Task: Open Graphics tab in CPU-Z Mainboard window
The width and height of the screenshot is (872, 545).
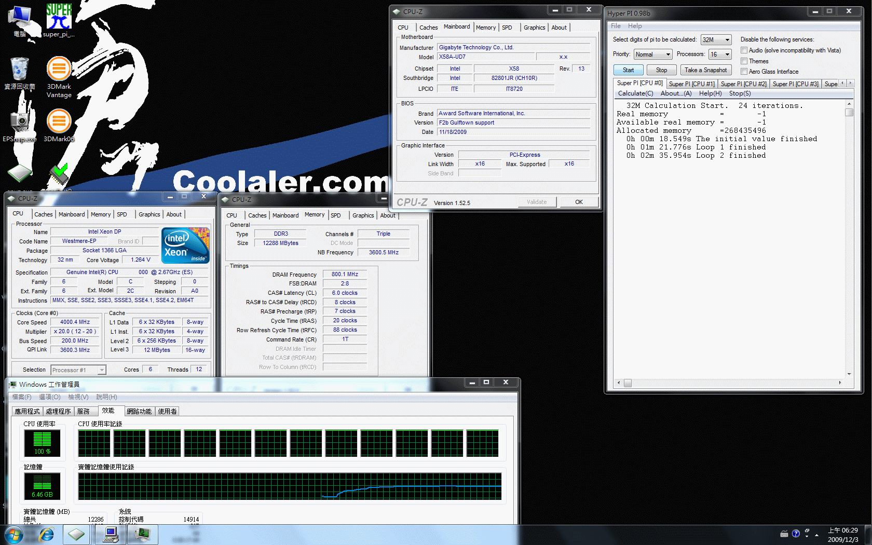Action: (534, 28)
